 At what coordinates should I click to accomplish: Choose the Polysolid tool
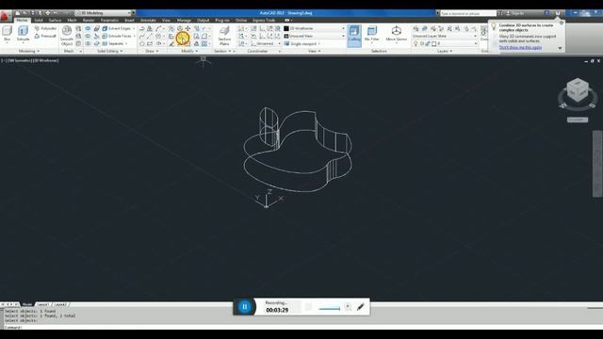pyautogui.click(x=45, y=28)
